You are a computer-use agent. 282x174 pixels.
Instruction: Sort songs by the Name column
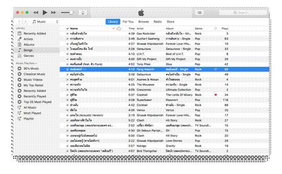coord(74,29)
